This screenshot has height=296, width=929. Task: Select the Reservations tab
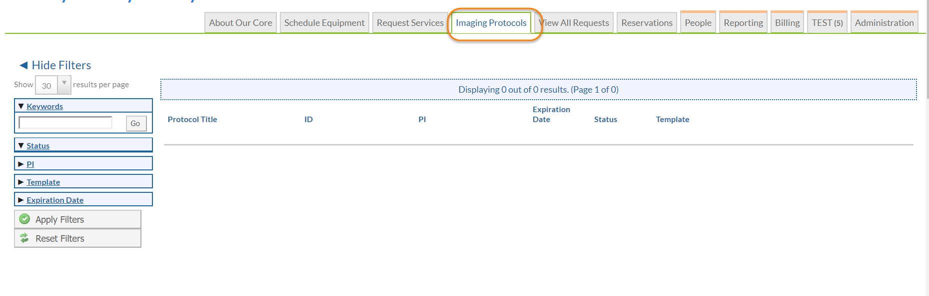(x=647, y=23)
